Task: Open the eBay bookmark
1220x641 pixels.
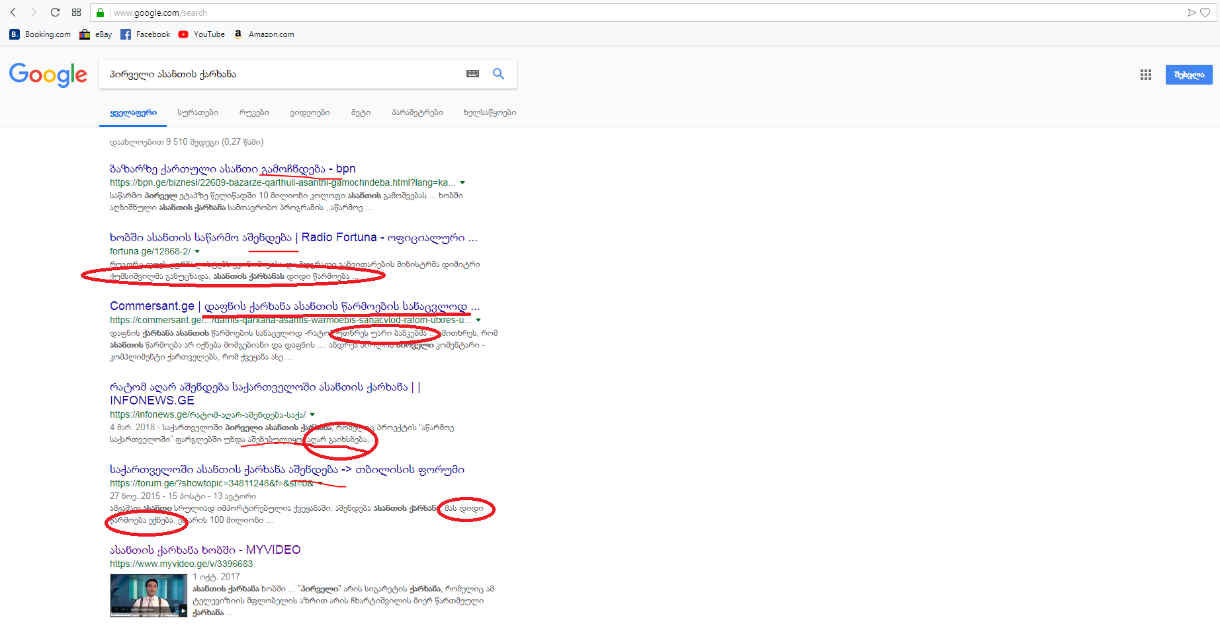Action: point(96,34)
